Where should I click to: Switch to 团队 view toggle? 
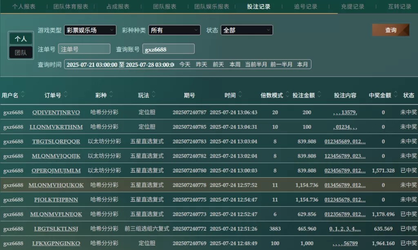click(21, 52)
